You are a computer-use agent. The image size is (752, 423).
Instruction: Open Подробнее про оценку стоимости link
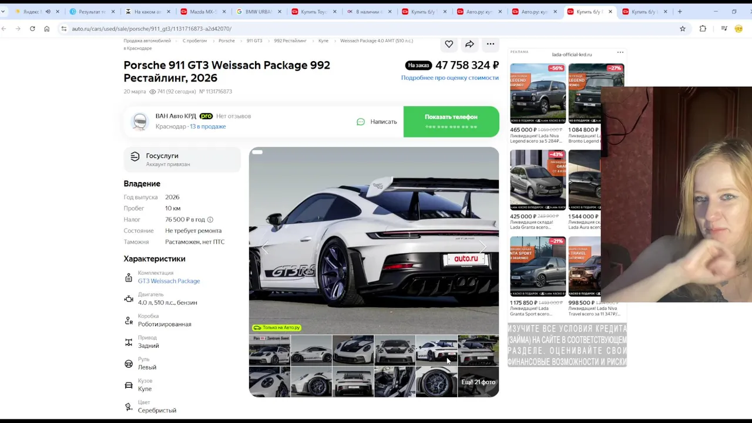click(450, 78)
